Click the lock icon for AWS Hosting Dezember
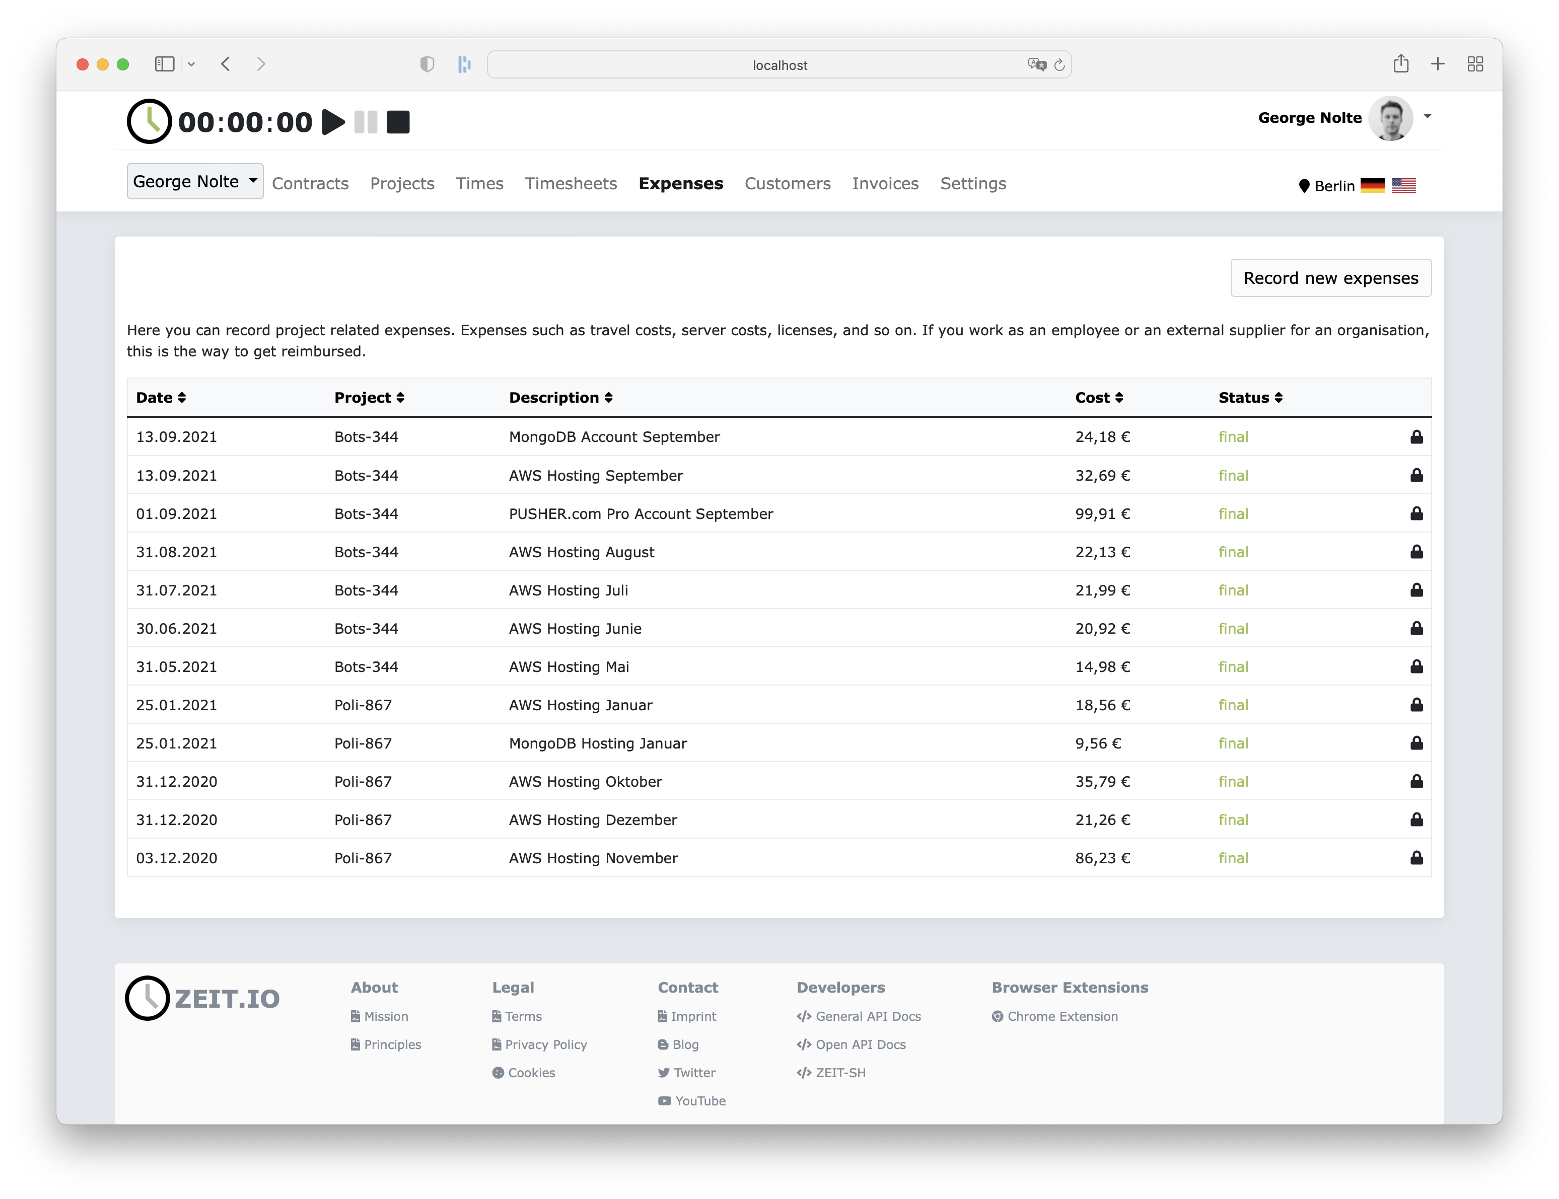 [1416, 819]
